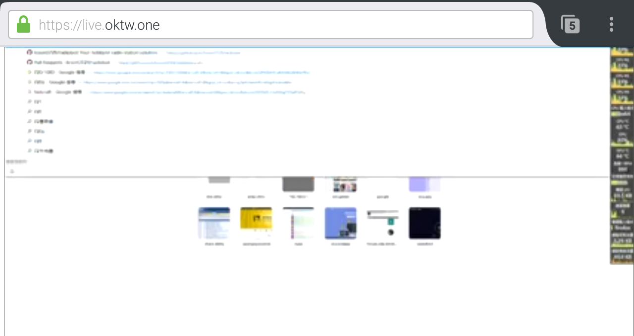Tap the green padlock security icon
Image resolution: width=634 pixels, height=336 pixels.
[23, 24]
